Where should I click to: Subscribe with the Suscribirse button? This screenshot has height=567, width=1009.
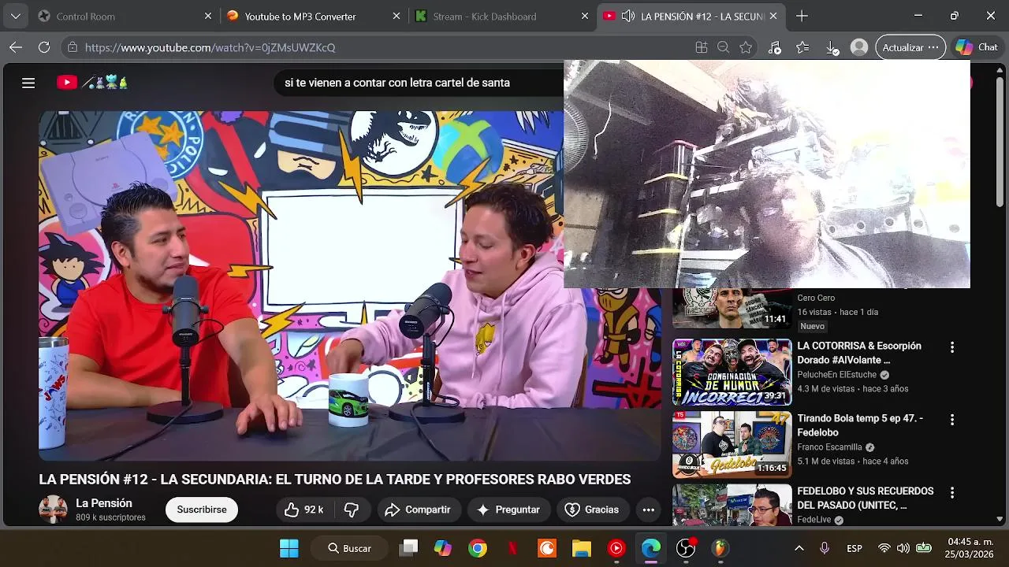(x=202, y=510)
